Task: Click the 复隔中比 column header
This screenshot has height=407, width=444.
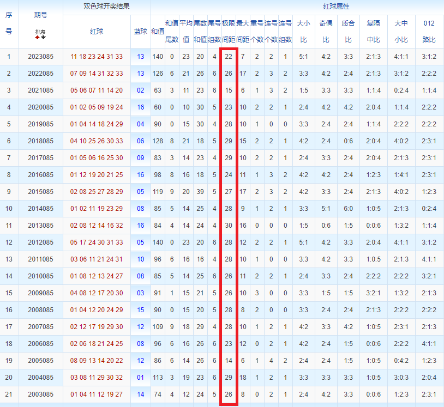Action: pos(373,32)
